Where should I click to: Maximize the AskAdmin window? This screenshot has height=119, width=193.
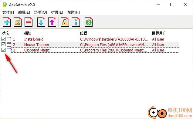(172, 5)
